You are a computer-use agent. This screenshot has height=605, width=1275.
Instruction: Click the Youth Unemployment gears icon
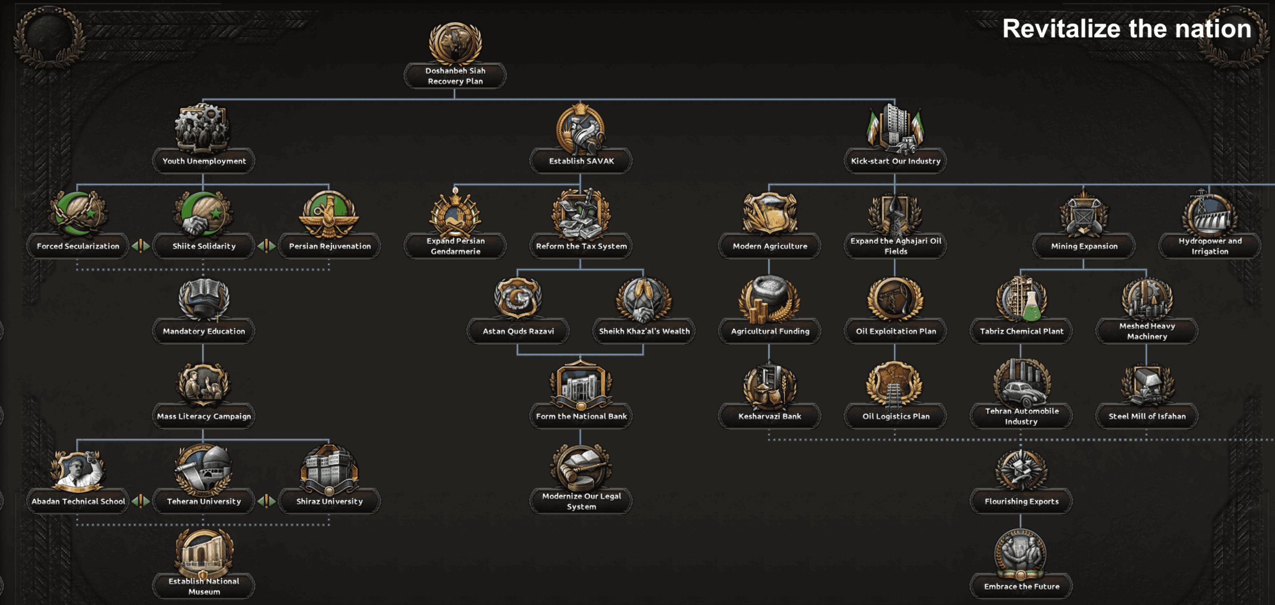point(203,128)
